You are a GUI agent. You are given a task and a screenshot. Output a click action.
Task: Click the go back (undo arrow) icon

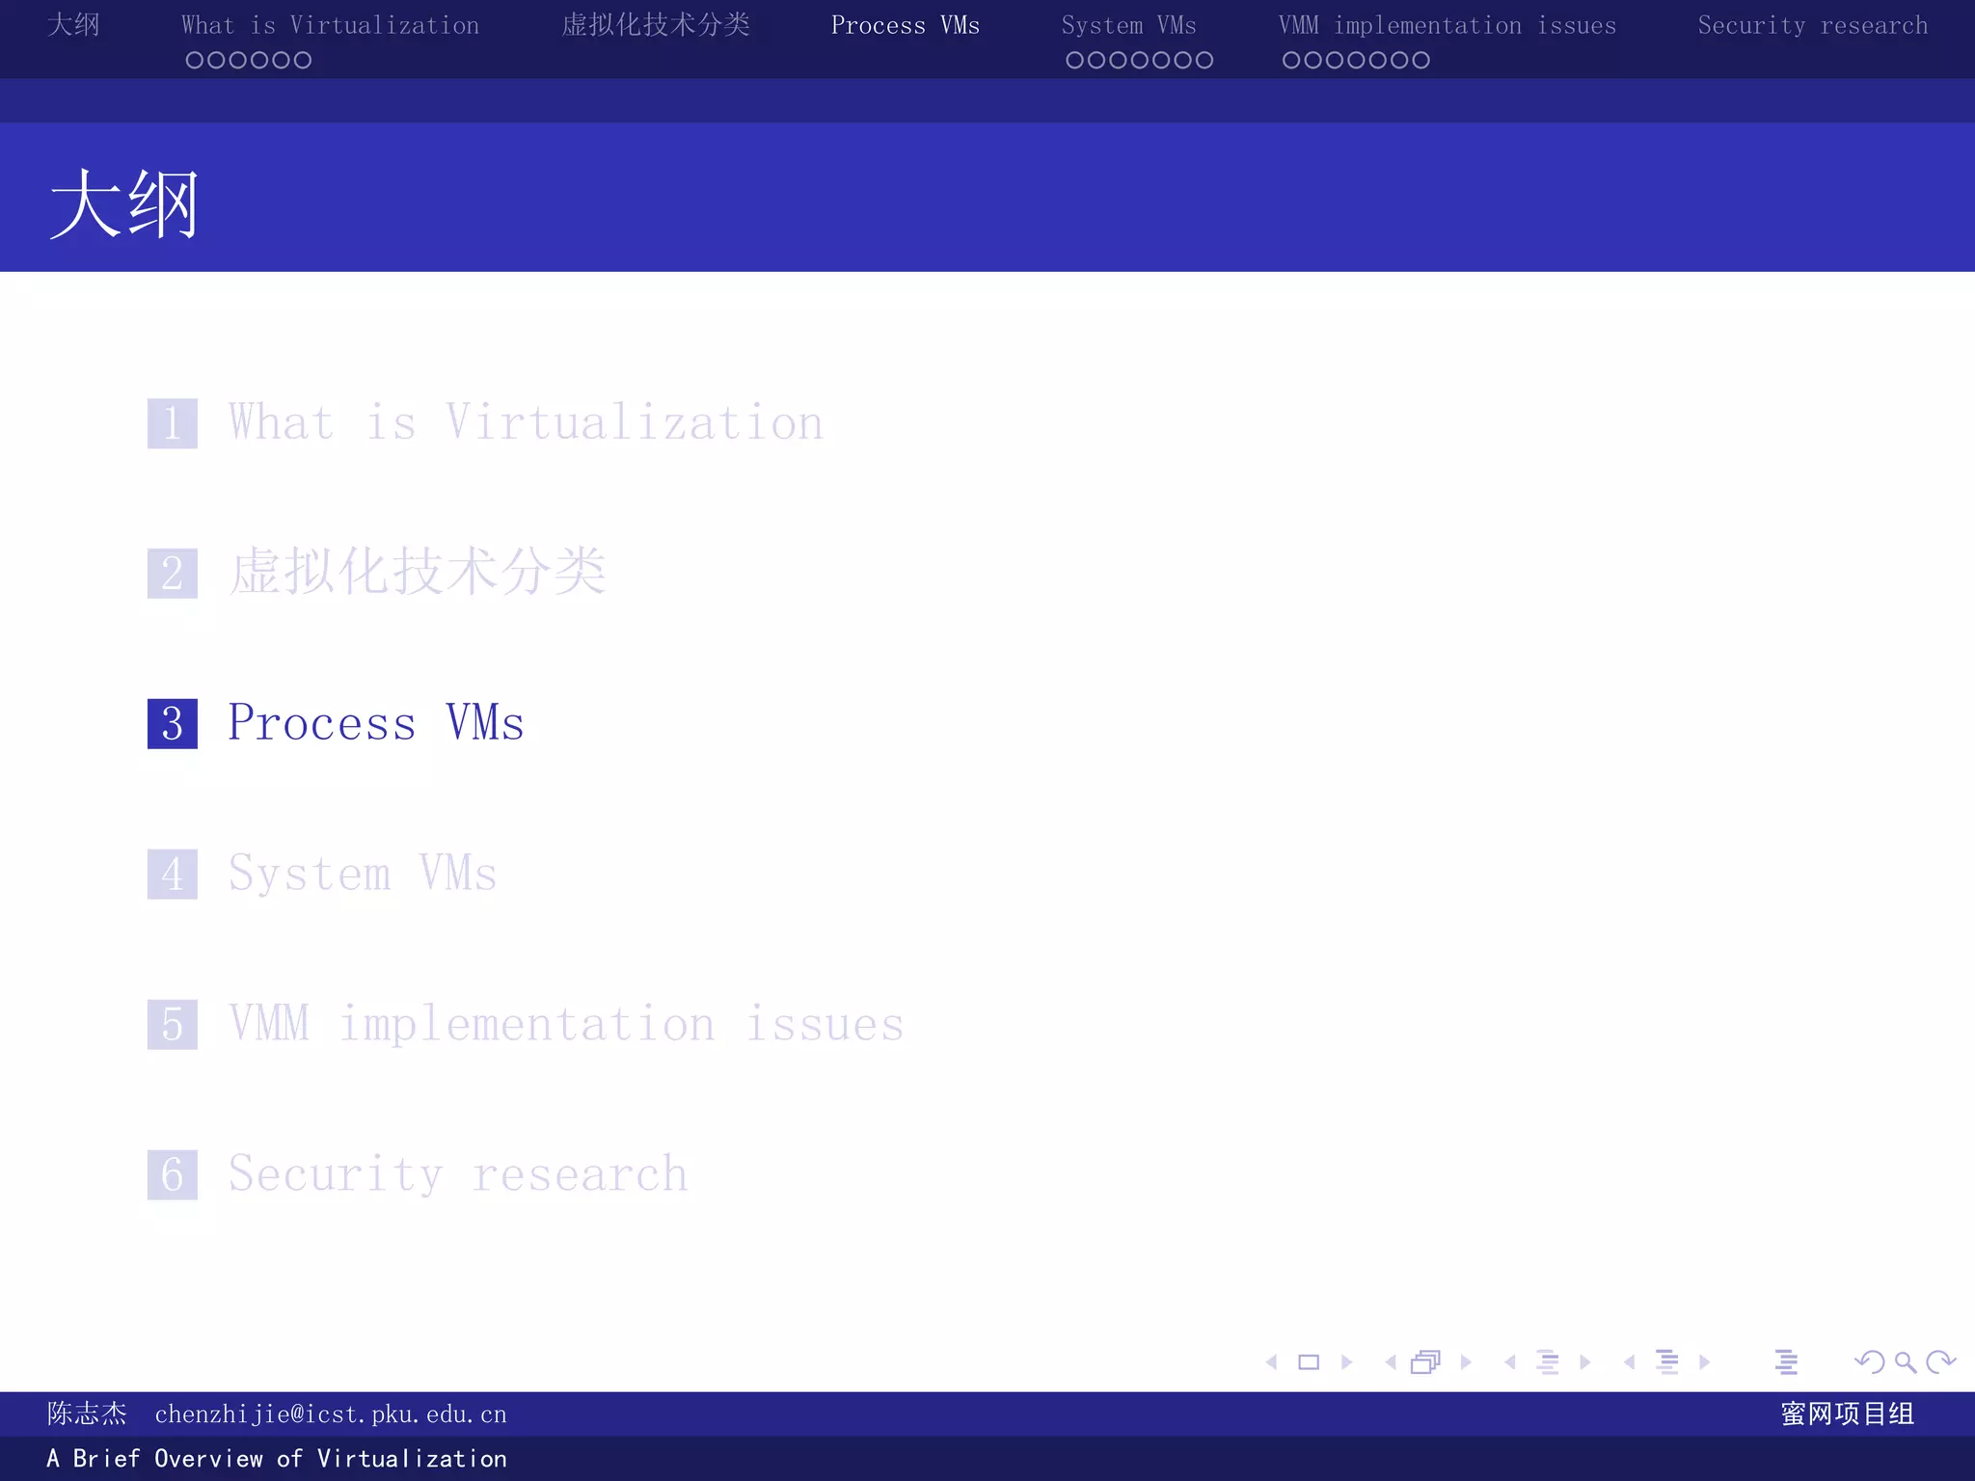pyautogui.click(x=1870, y=1361)
